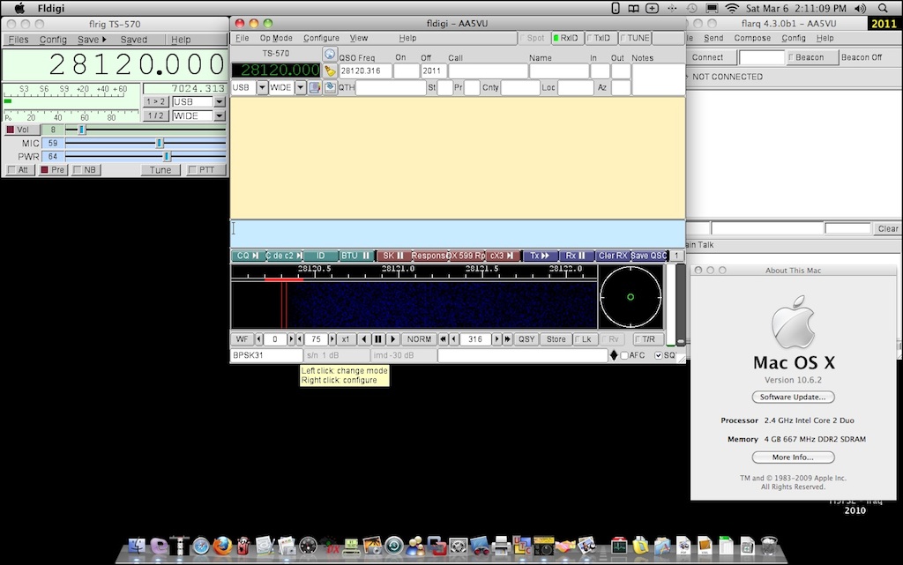Pause the waterfall display
Screen dimensions: 903x565
point(378,339)
